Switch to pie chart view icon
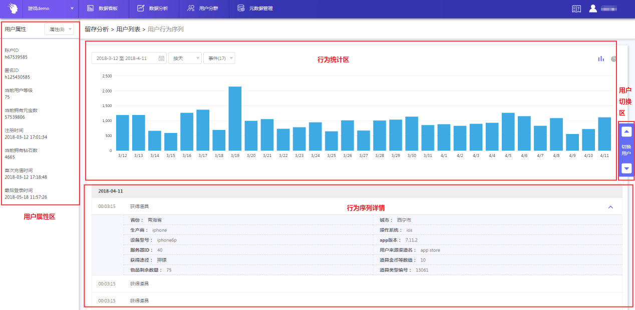The height and width of the screenshot is (310, 635). tap(614, 59)
